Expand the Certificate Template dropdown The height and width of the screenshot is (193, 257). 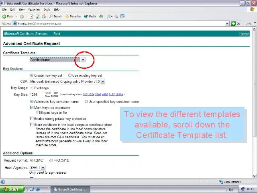pyautogui.click(x=83, y=60)
